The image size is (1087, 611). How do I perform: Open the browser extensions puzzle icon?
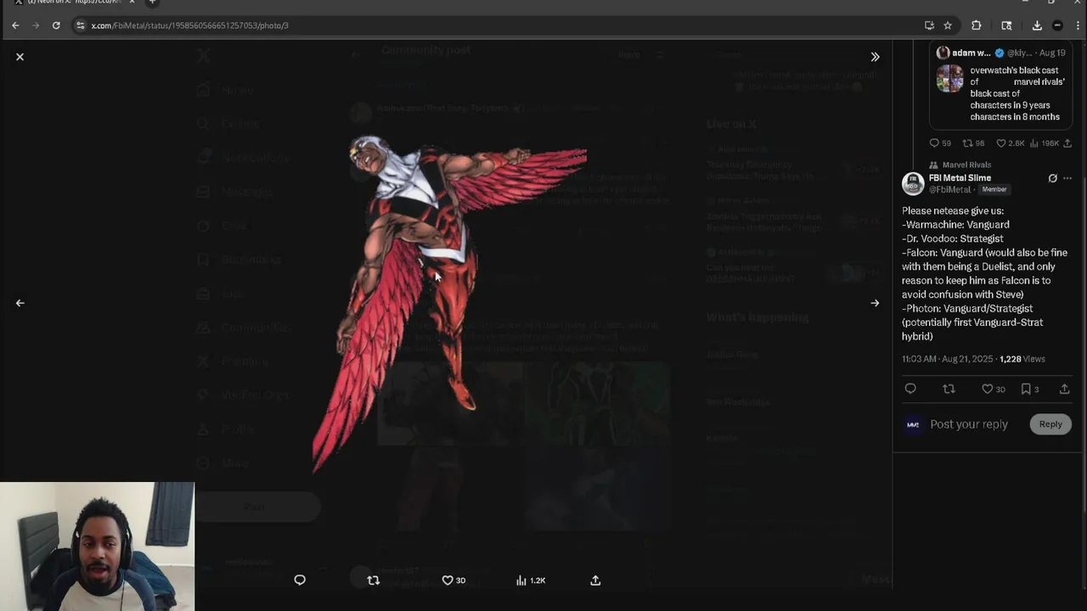[x=976, y=25]
